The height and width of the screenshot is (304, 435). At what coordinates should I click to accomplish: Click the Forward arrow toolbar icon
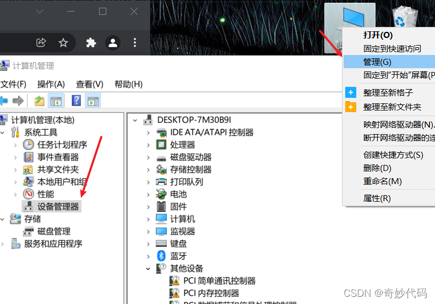(18, 101)
